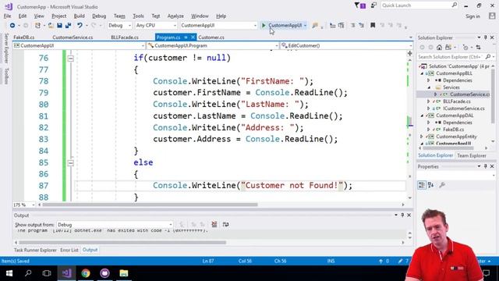
Task: Click in Quick Launch search field
Action: point(416,5)
